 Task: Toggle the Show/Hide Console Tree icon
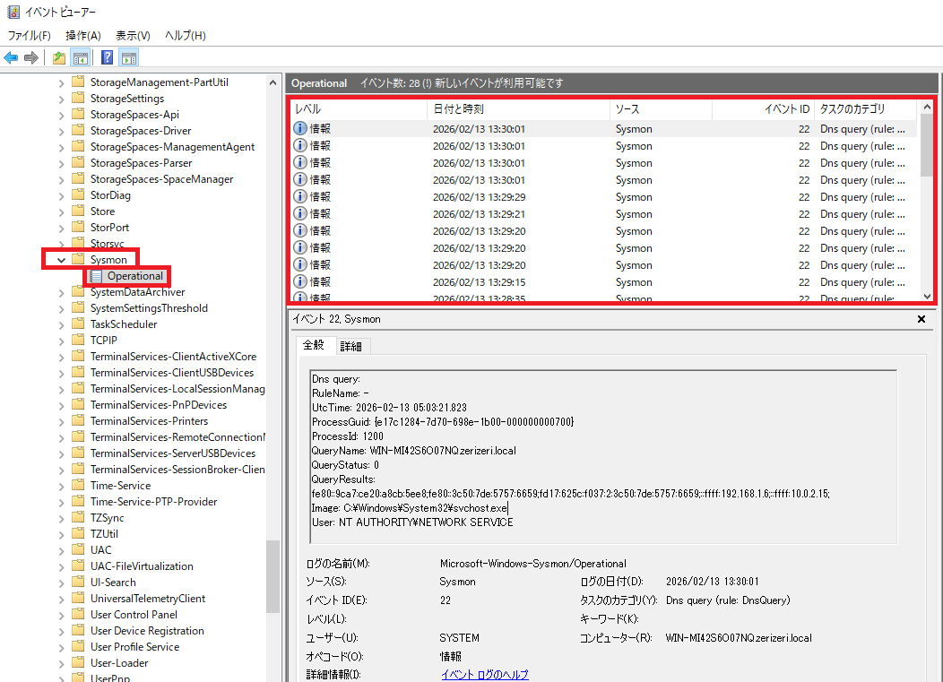[80, 58]
